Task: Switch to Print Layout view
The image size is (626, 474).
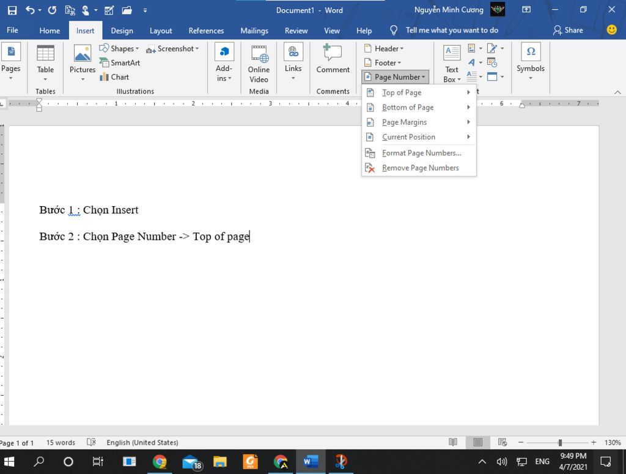Action: click(477, 442)
